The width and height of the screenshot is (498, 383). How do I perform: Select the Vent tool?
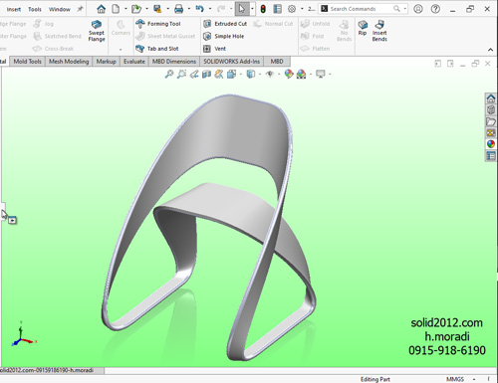click(x=215, y=49)
